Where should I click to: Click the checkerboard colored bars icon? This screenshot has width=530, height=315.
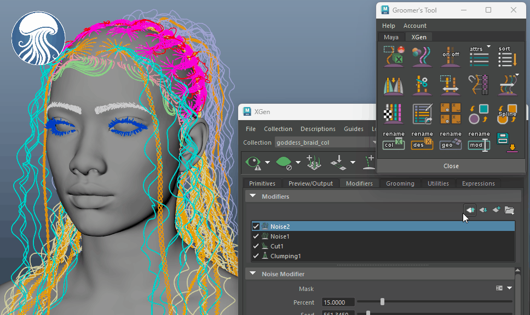394,114
